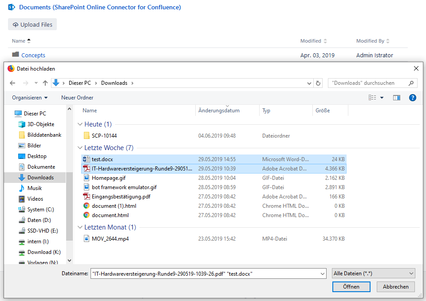Viewport: 426px width, 301px height.
Task: Select the MOV_2644.mp4 video file
Action: pos(110,239)
